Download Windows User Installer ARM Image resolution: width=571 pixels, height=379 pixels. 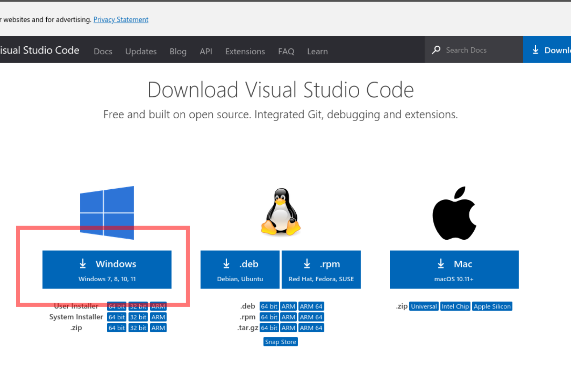(158, 306)
